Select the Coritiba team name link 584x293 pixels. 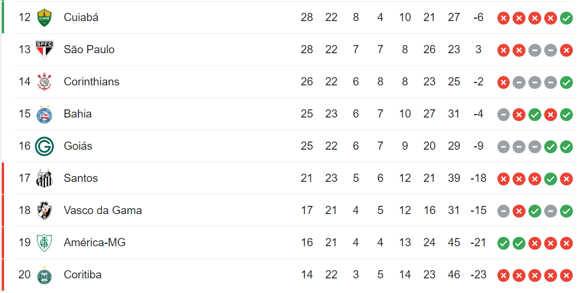tap(83, 275)
